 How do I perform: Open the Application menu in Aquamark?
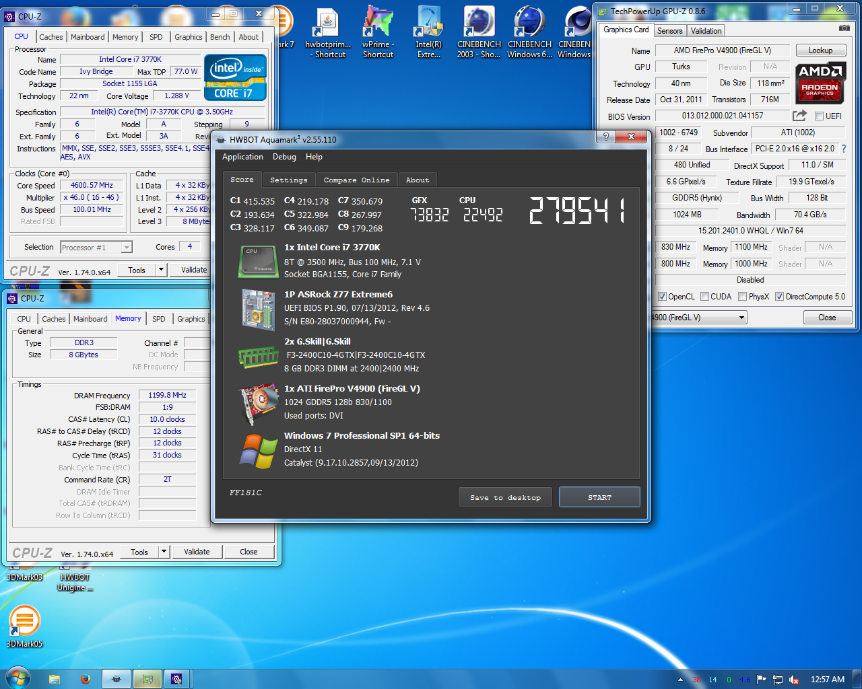242,157
